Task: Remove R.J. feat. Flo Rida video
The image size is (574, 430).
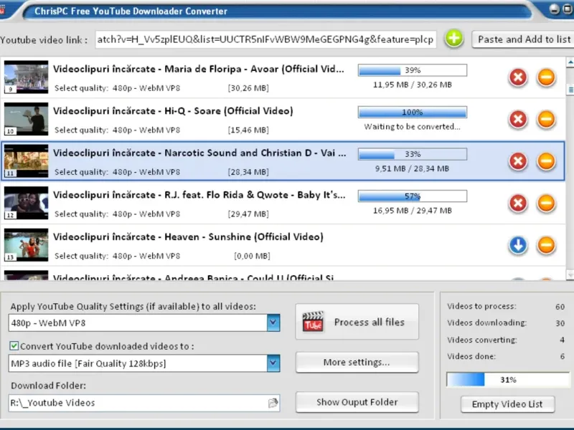Action: pos(546,204)
